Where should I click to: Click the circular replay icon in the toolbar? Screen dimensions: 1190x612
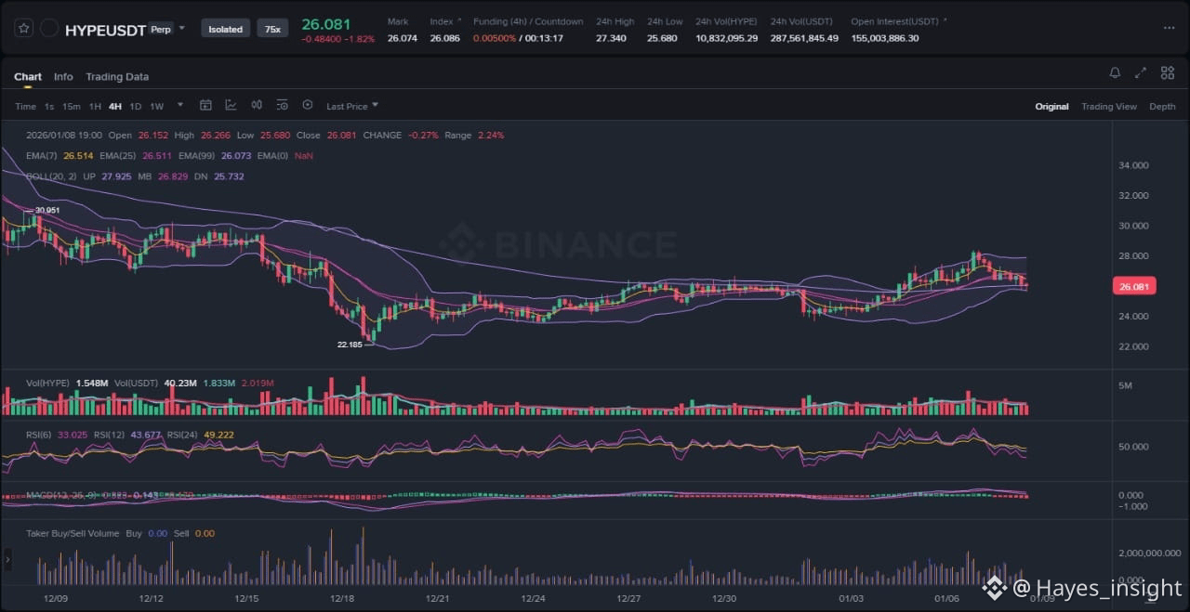308,106
